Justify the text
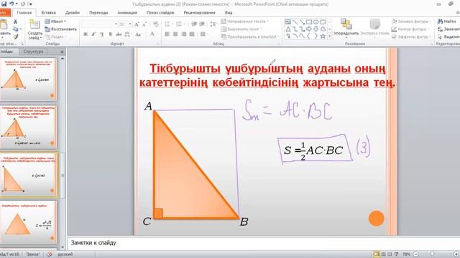The height and width of the screenshot is (258, 460). 192,34
